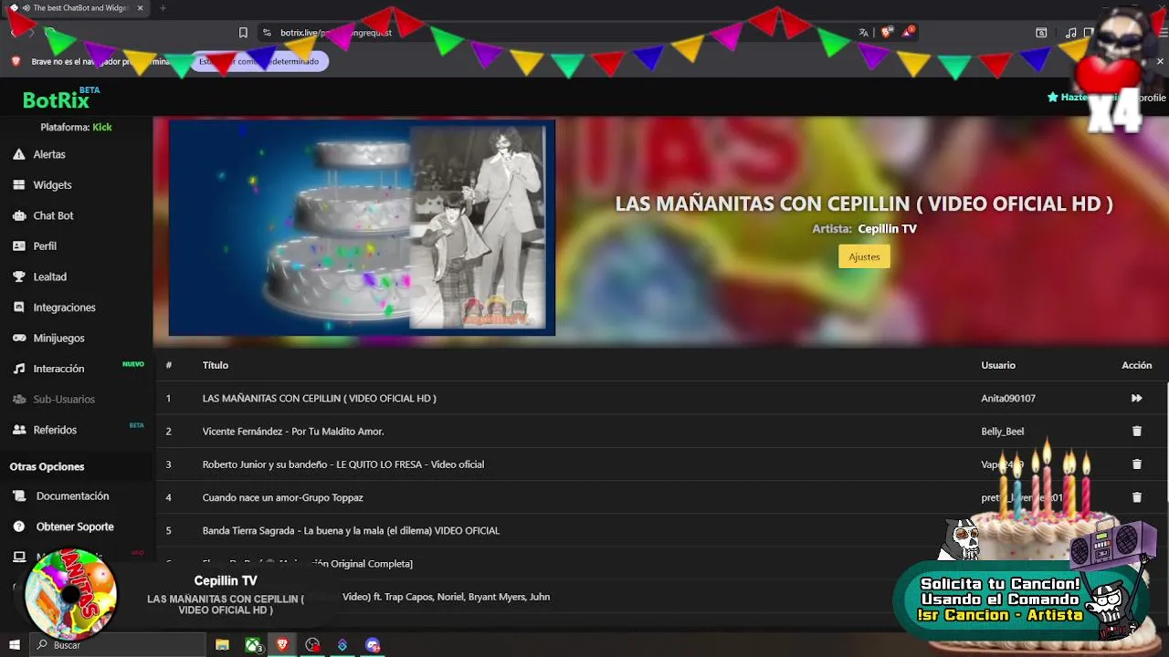The height and width of the screenshot is (657, 1169).
Task: Open the Sub-Usuarios people icon
Action: [x=18, y=399]
